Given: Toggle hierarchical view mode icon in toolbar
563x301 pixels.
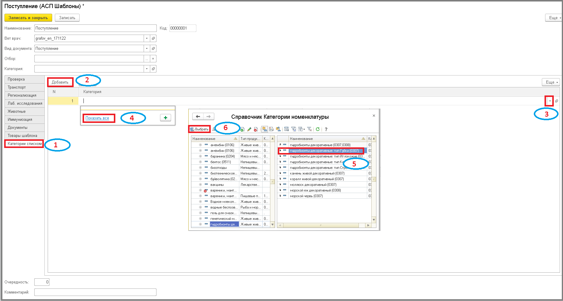Looking at the screenshot, I should pyautogui.click(x=264, y=129).
